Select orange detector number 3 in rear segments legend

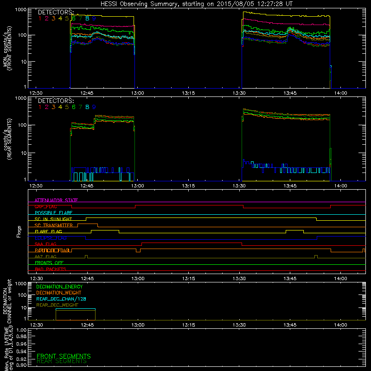point(53,107)
